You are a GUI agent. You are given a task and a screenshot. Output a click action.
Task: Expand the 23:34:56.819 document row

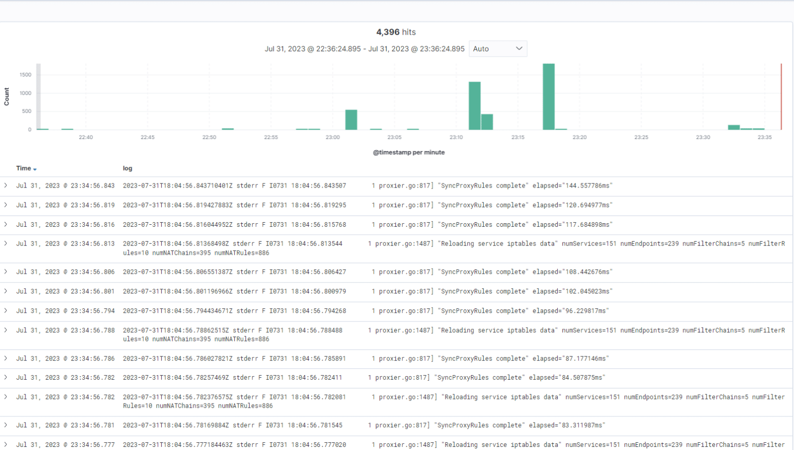point(6,205)
